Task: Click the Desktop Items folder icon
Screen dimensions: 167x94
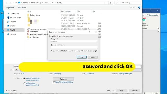Action: click(28, 15)
